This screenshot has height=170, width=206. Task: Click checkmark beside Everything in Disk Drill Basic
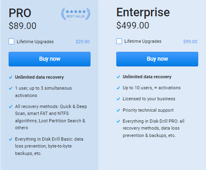tap(11, 139)
